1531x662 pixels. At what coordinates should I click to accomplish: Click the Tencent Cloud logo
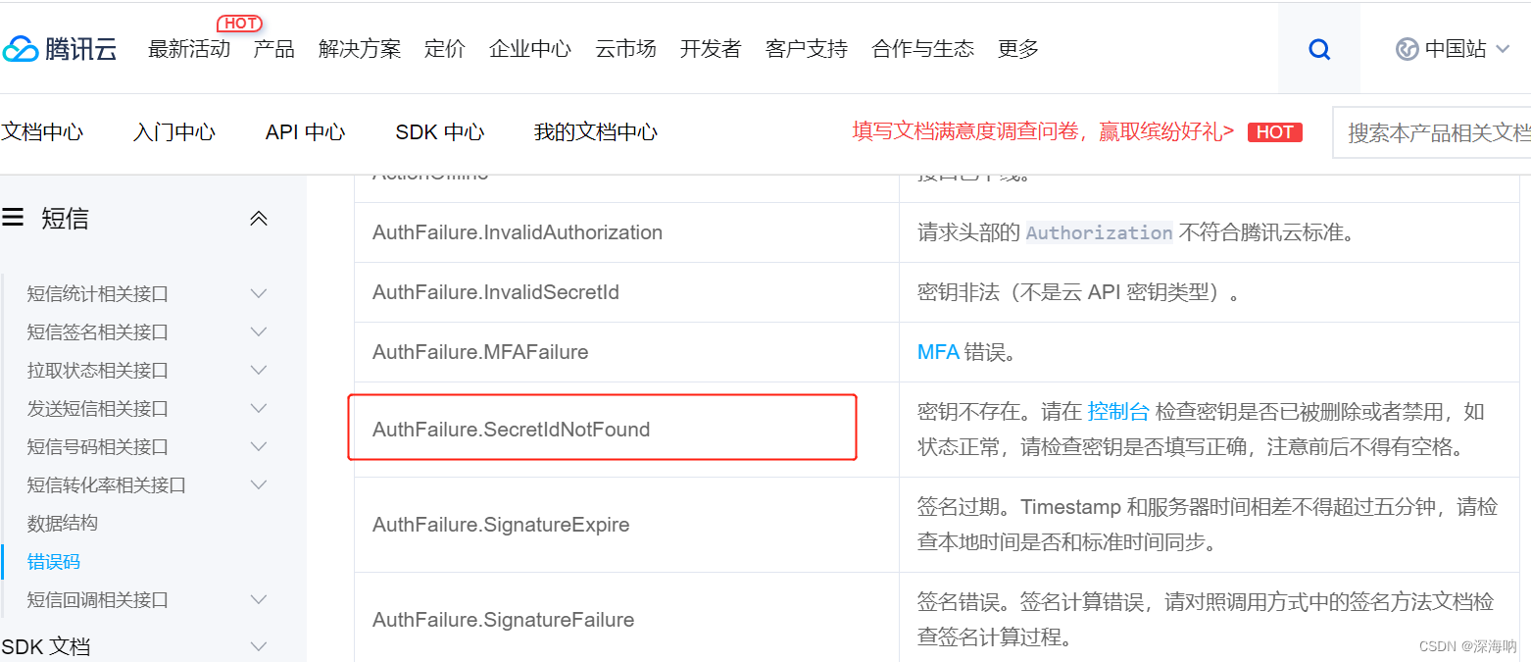pos(61,47)
